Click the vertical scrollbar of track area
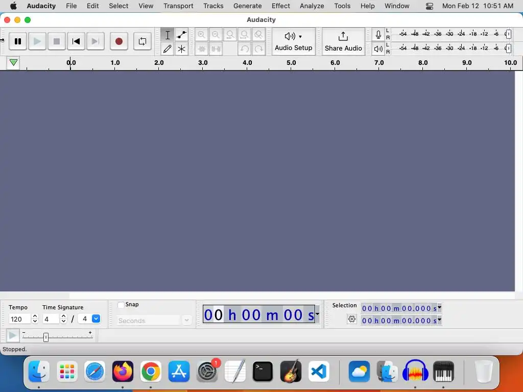 click(519, 181)
